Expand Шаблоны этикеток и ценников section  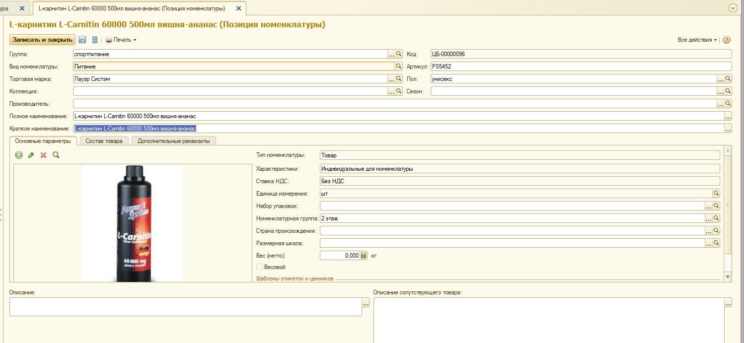295,279
